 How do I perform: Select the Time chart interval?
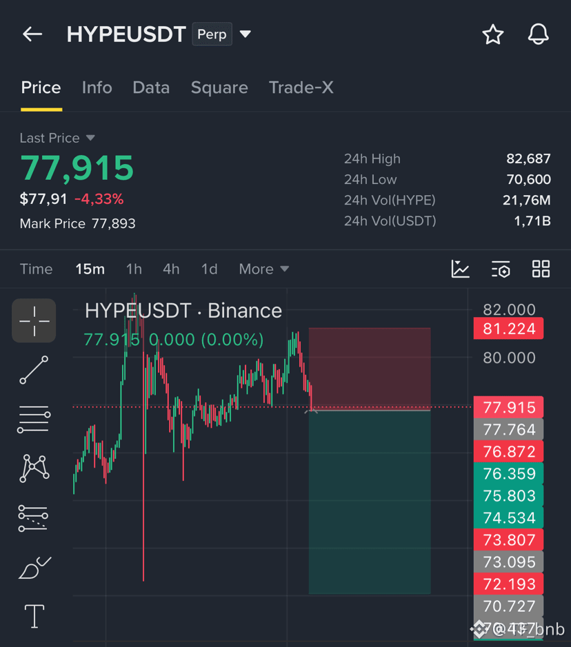[x=37, y=269]
